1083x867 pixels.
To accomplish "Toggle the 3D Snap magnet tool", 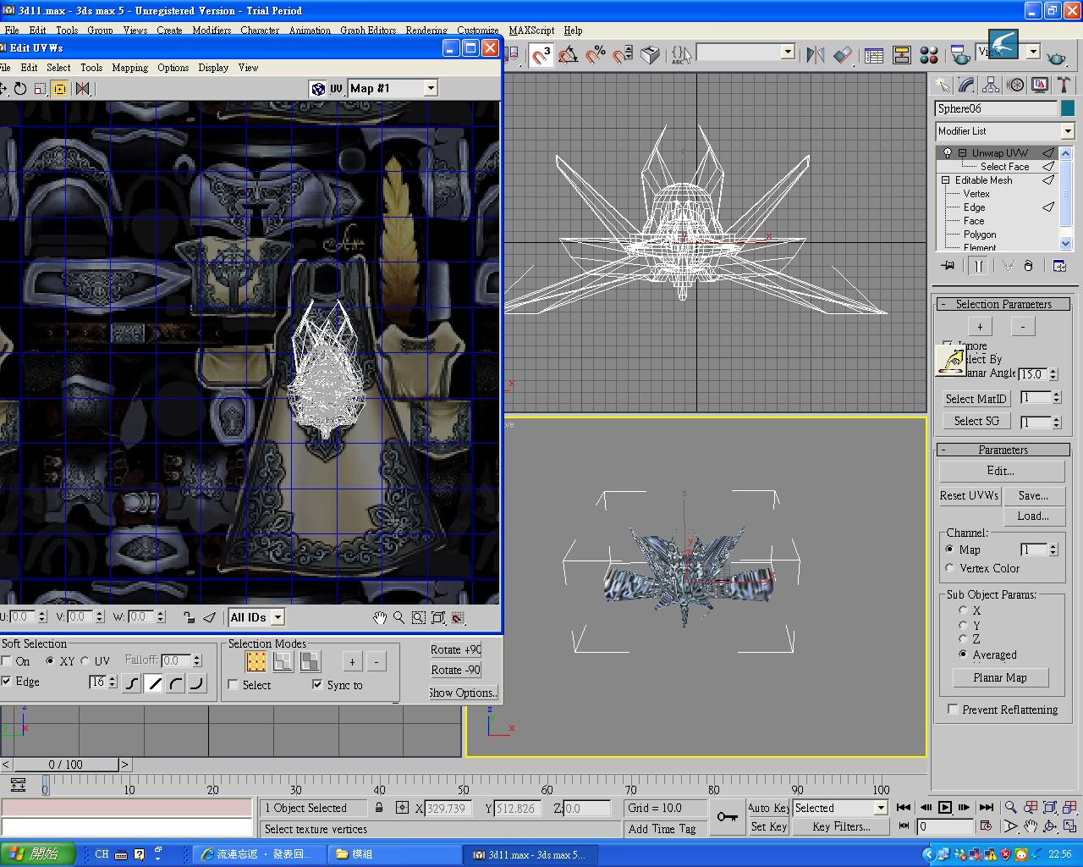I will (x=541, y=55).
